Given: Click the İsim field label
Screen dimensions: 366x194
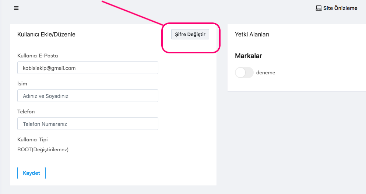Looking at the screenshot, I should coord(22,84).
